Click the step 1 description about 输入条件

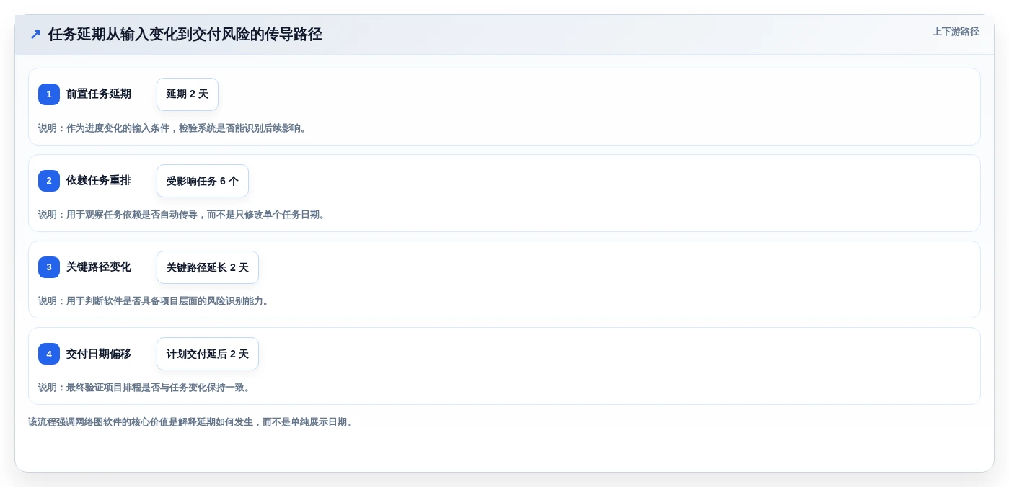(x=174, y=128)
